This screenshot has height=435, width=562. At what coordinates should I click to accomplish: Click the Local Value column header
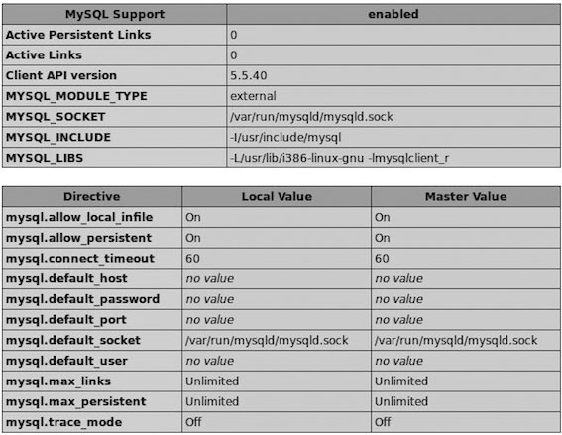277,197
